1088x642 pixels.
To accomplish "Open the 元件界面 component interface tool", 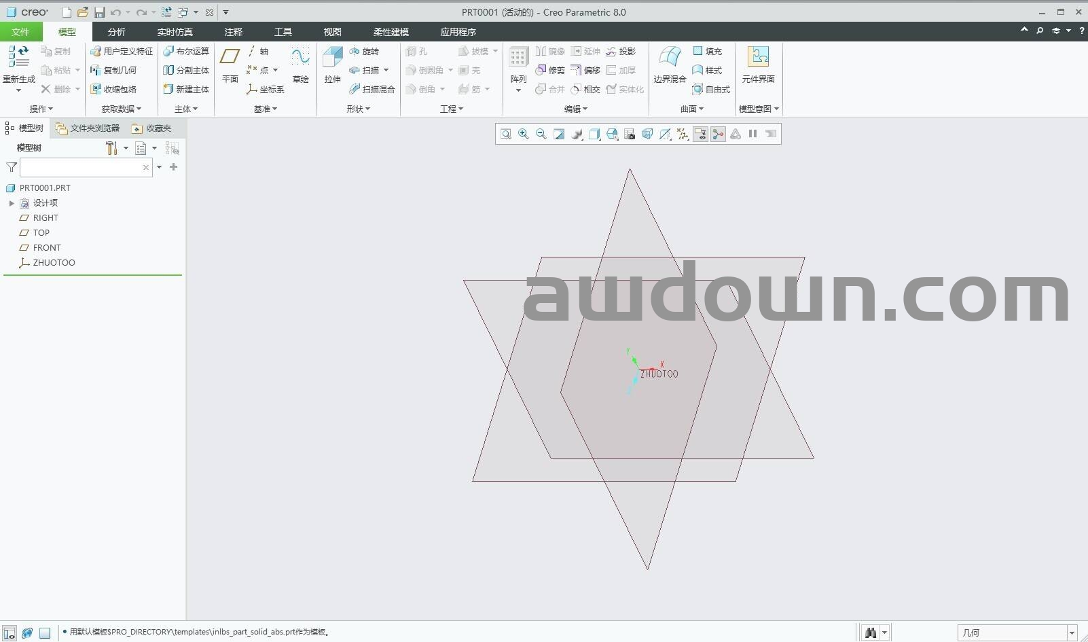I will 758,65.
